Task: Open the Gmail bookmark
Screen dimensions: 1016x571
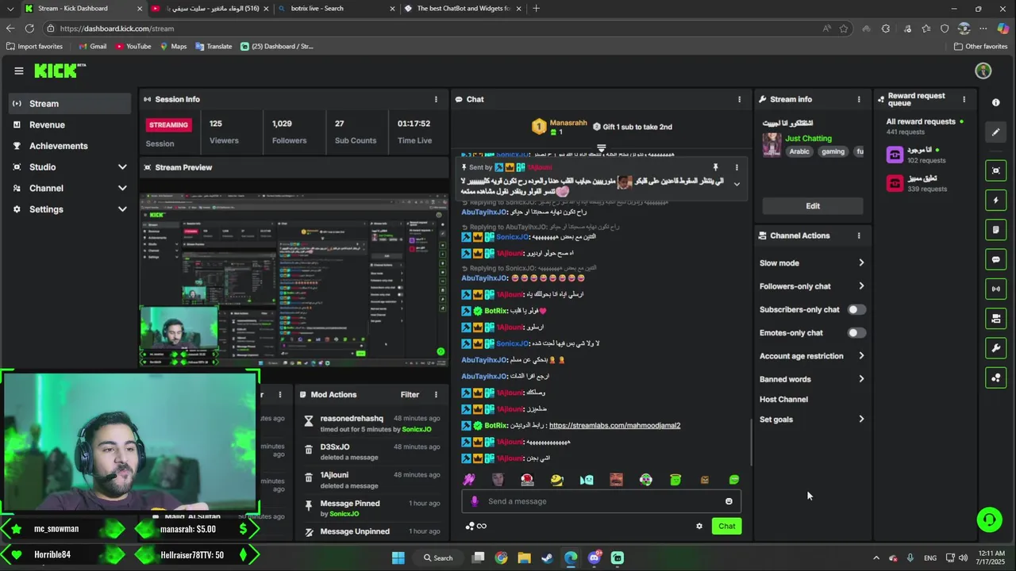Action: [x=92, y=46]
